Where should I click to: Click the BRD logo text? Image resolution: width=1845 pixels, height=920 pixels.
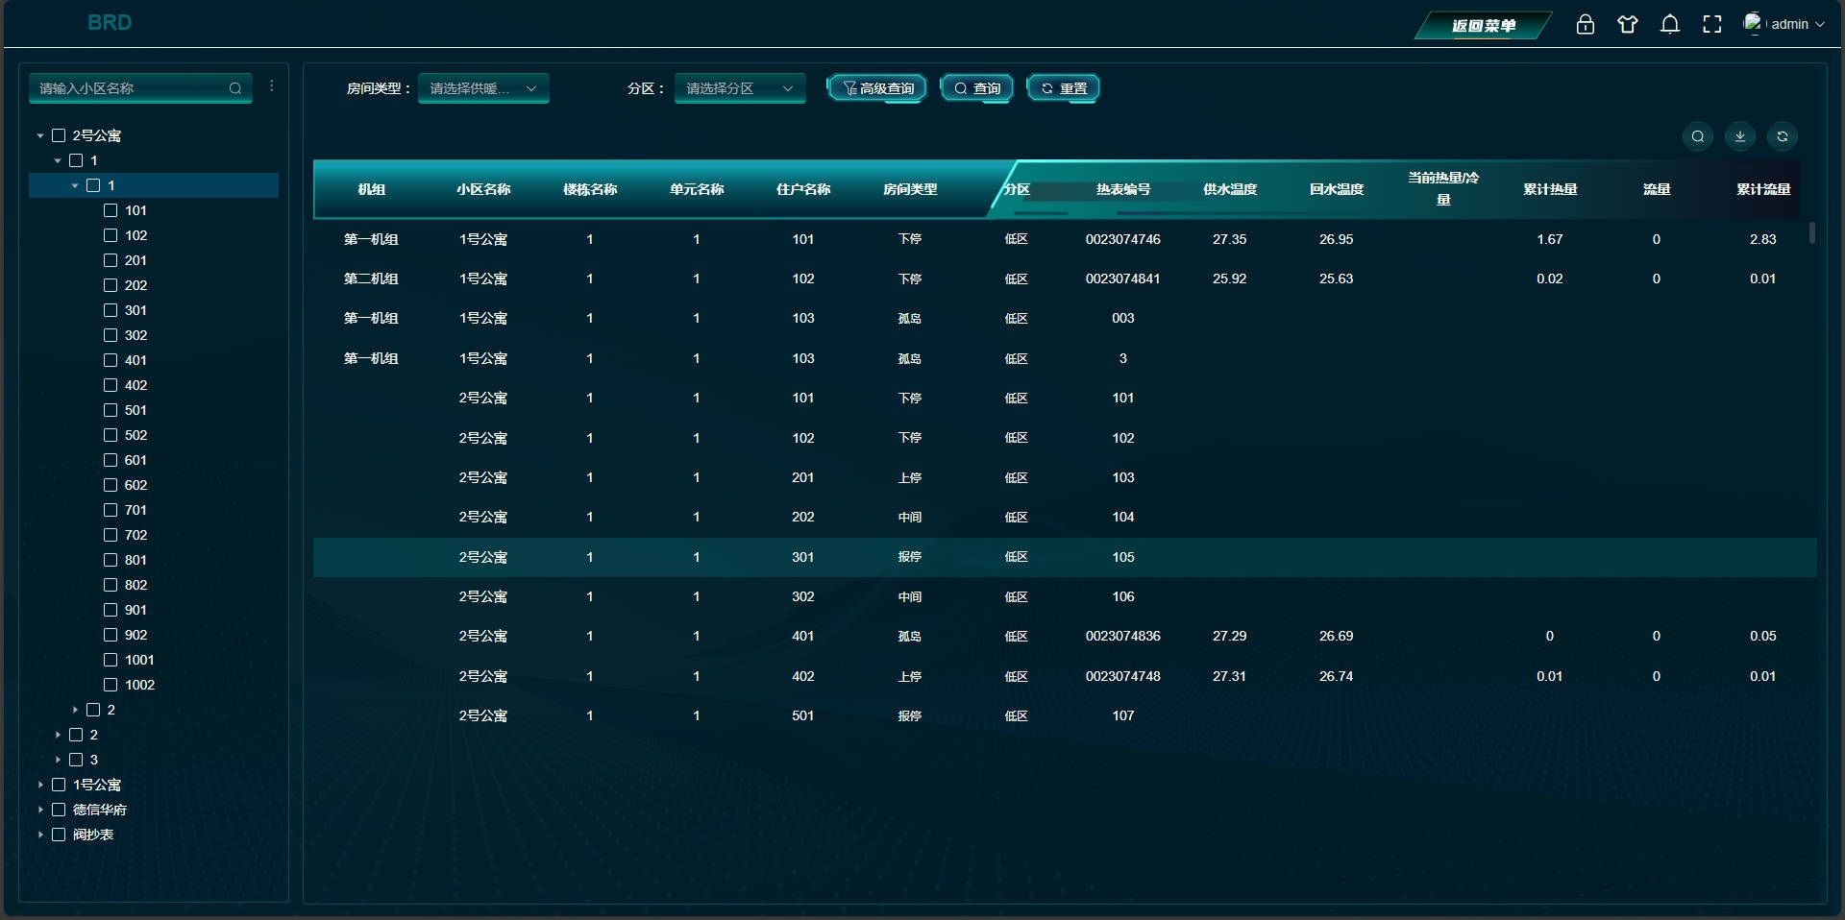[x=110, y=23]
